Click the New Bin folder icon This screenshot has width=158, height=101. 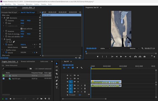click(x=41, y=99)
